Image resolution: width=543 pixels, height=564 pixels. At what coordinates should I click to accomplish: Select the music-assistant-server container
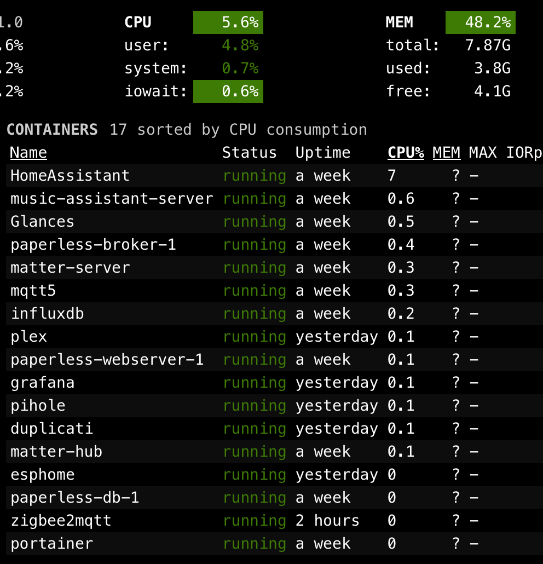click(112, 199)
